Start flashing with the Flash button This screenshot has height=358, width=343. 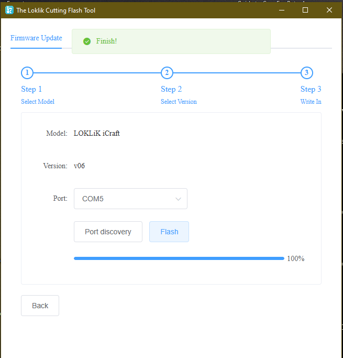[169, 232]
